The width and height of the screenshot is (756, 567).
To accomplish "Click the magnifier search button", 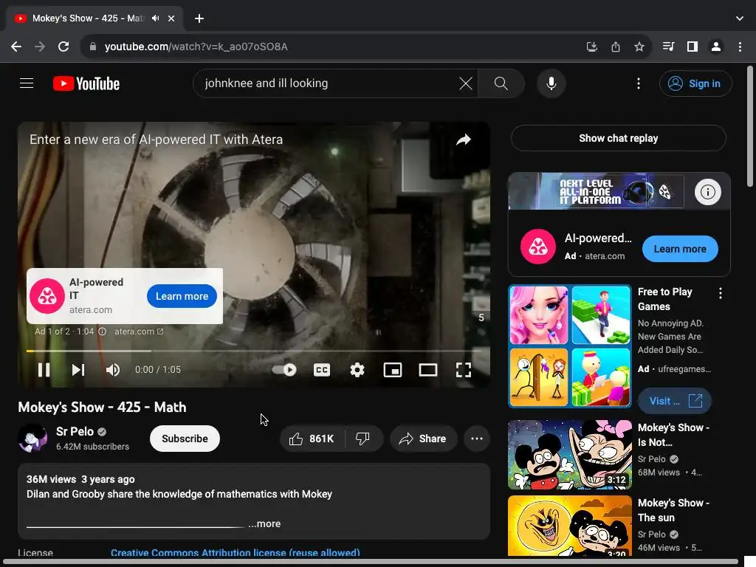I will click(x=501, y=83).
